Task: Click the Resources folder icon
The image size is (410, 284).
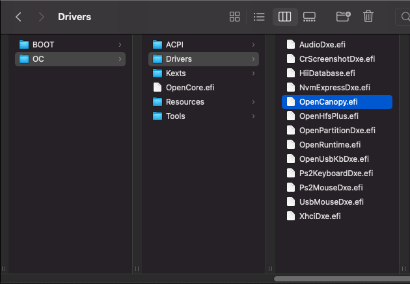Action: click(x=157, y=102)
